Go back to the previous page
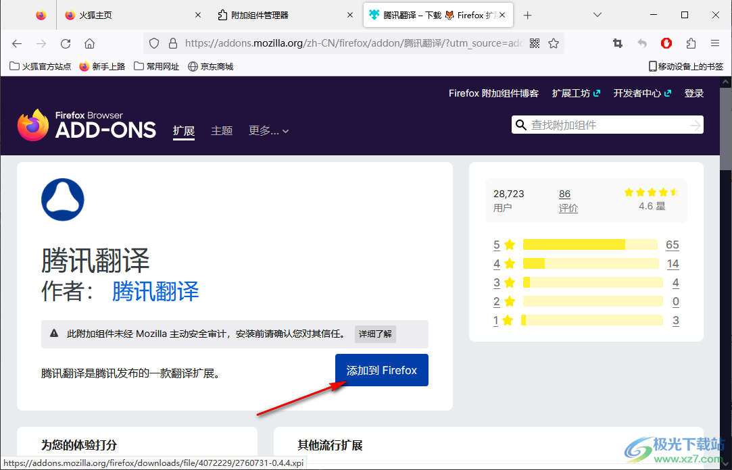Image resolution: width=732 pixels, height=470 pixels. click(x=18, y=43)
